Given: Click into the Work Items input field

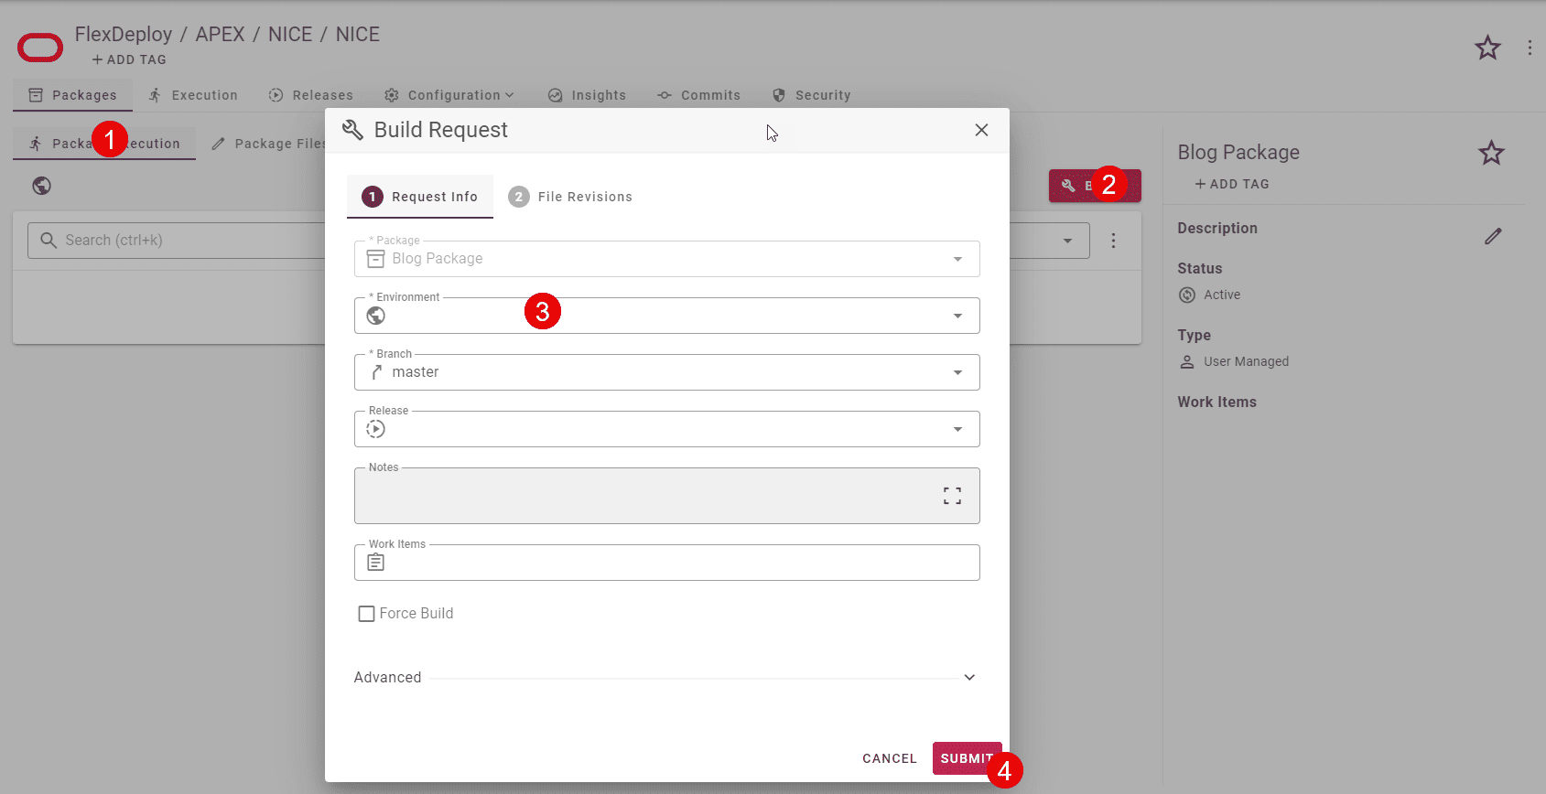Looking at the screenshot, I should coord(677,563).
